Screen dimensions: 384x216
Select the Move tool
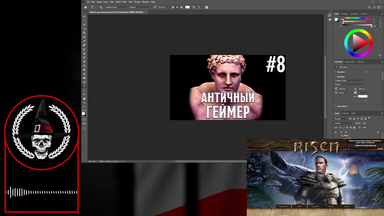point(84,16)
